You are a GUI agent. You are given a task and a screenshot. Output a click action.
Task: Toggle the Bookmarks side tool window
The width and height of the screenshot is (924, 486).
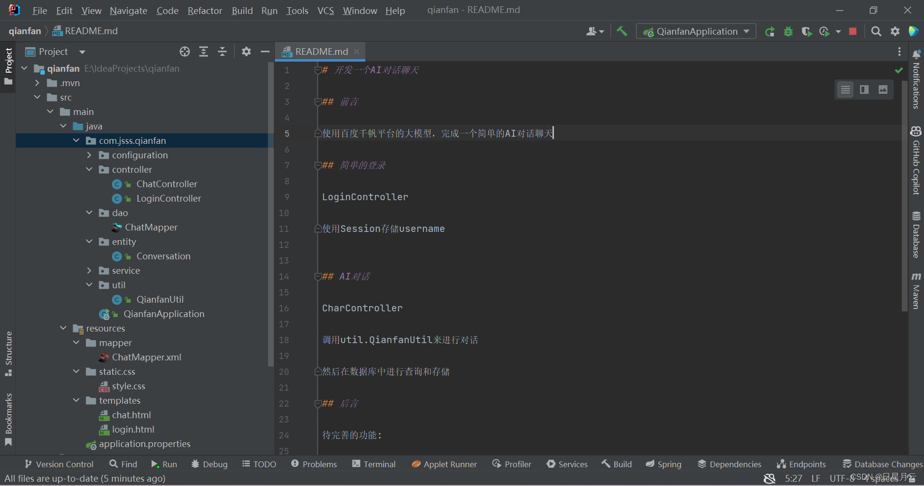click(8, 420)
